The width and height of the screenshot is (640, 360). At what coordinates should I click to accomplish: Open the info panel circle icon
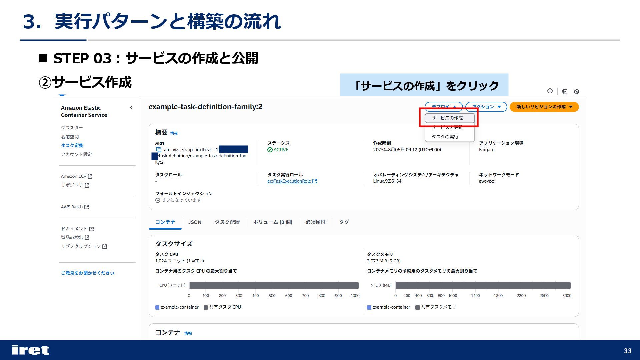coord(550,91)
